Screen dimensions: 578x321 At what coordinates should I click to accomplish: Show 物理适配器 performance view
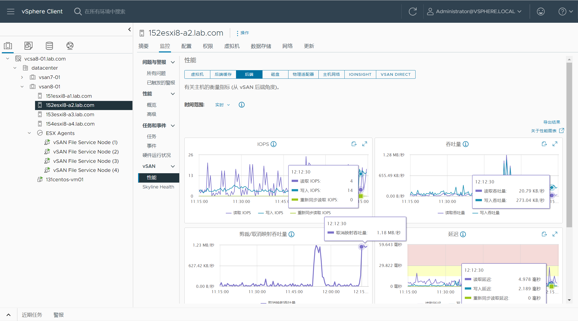[303, 74]
